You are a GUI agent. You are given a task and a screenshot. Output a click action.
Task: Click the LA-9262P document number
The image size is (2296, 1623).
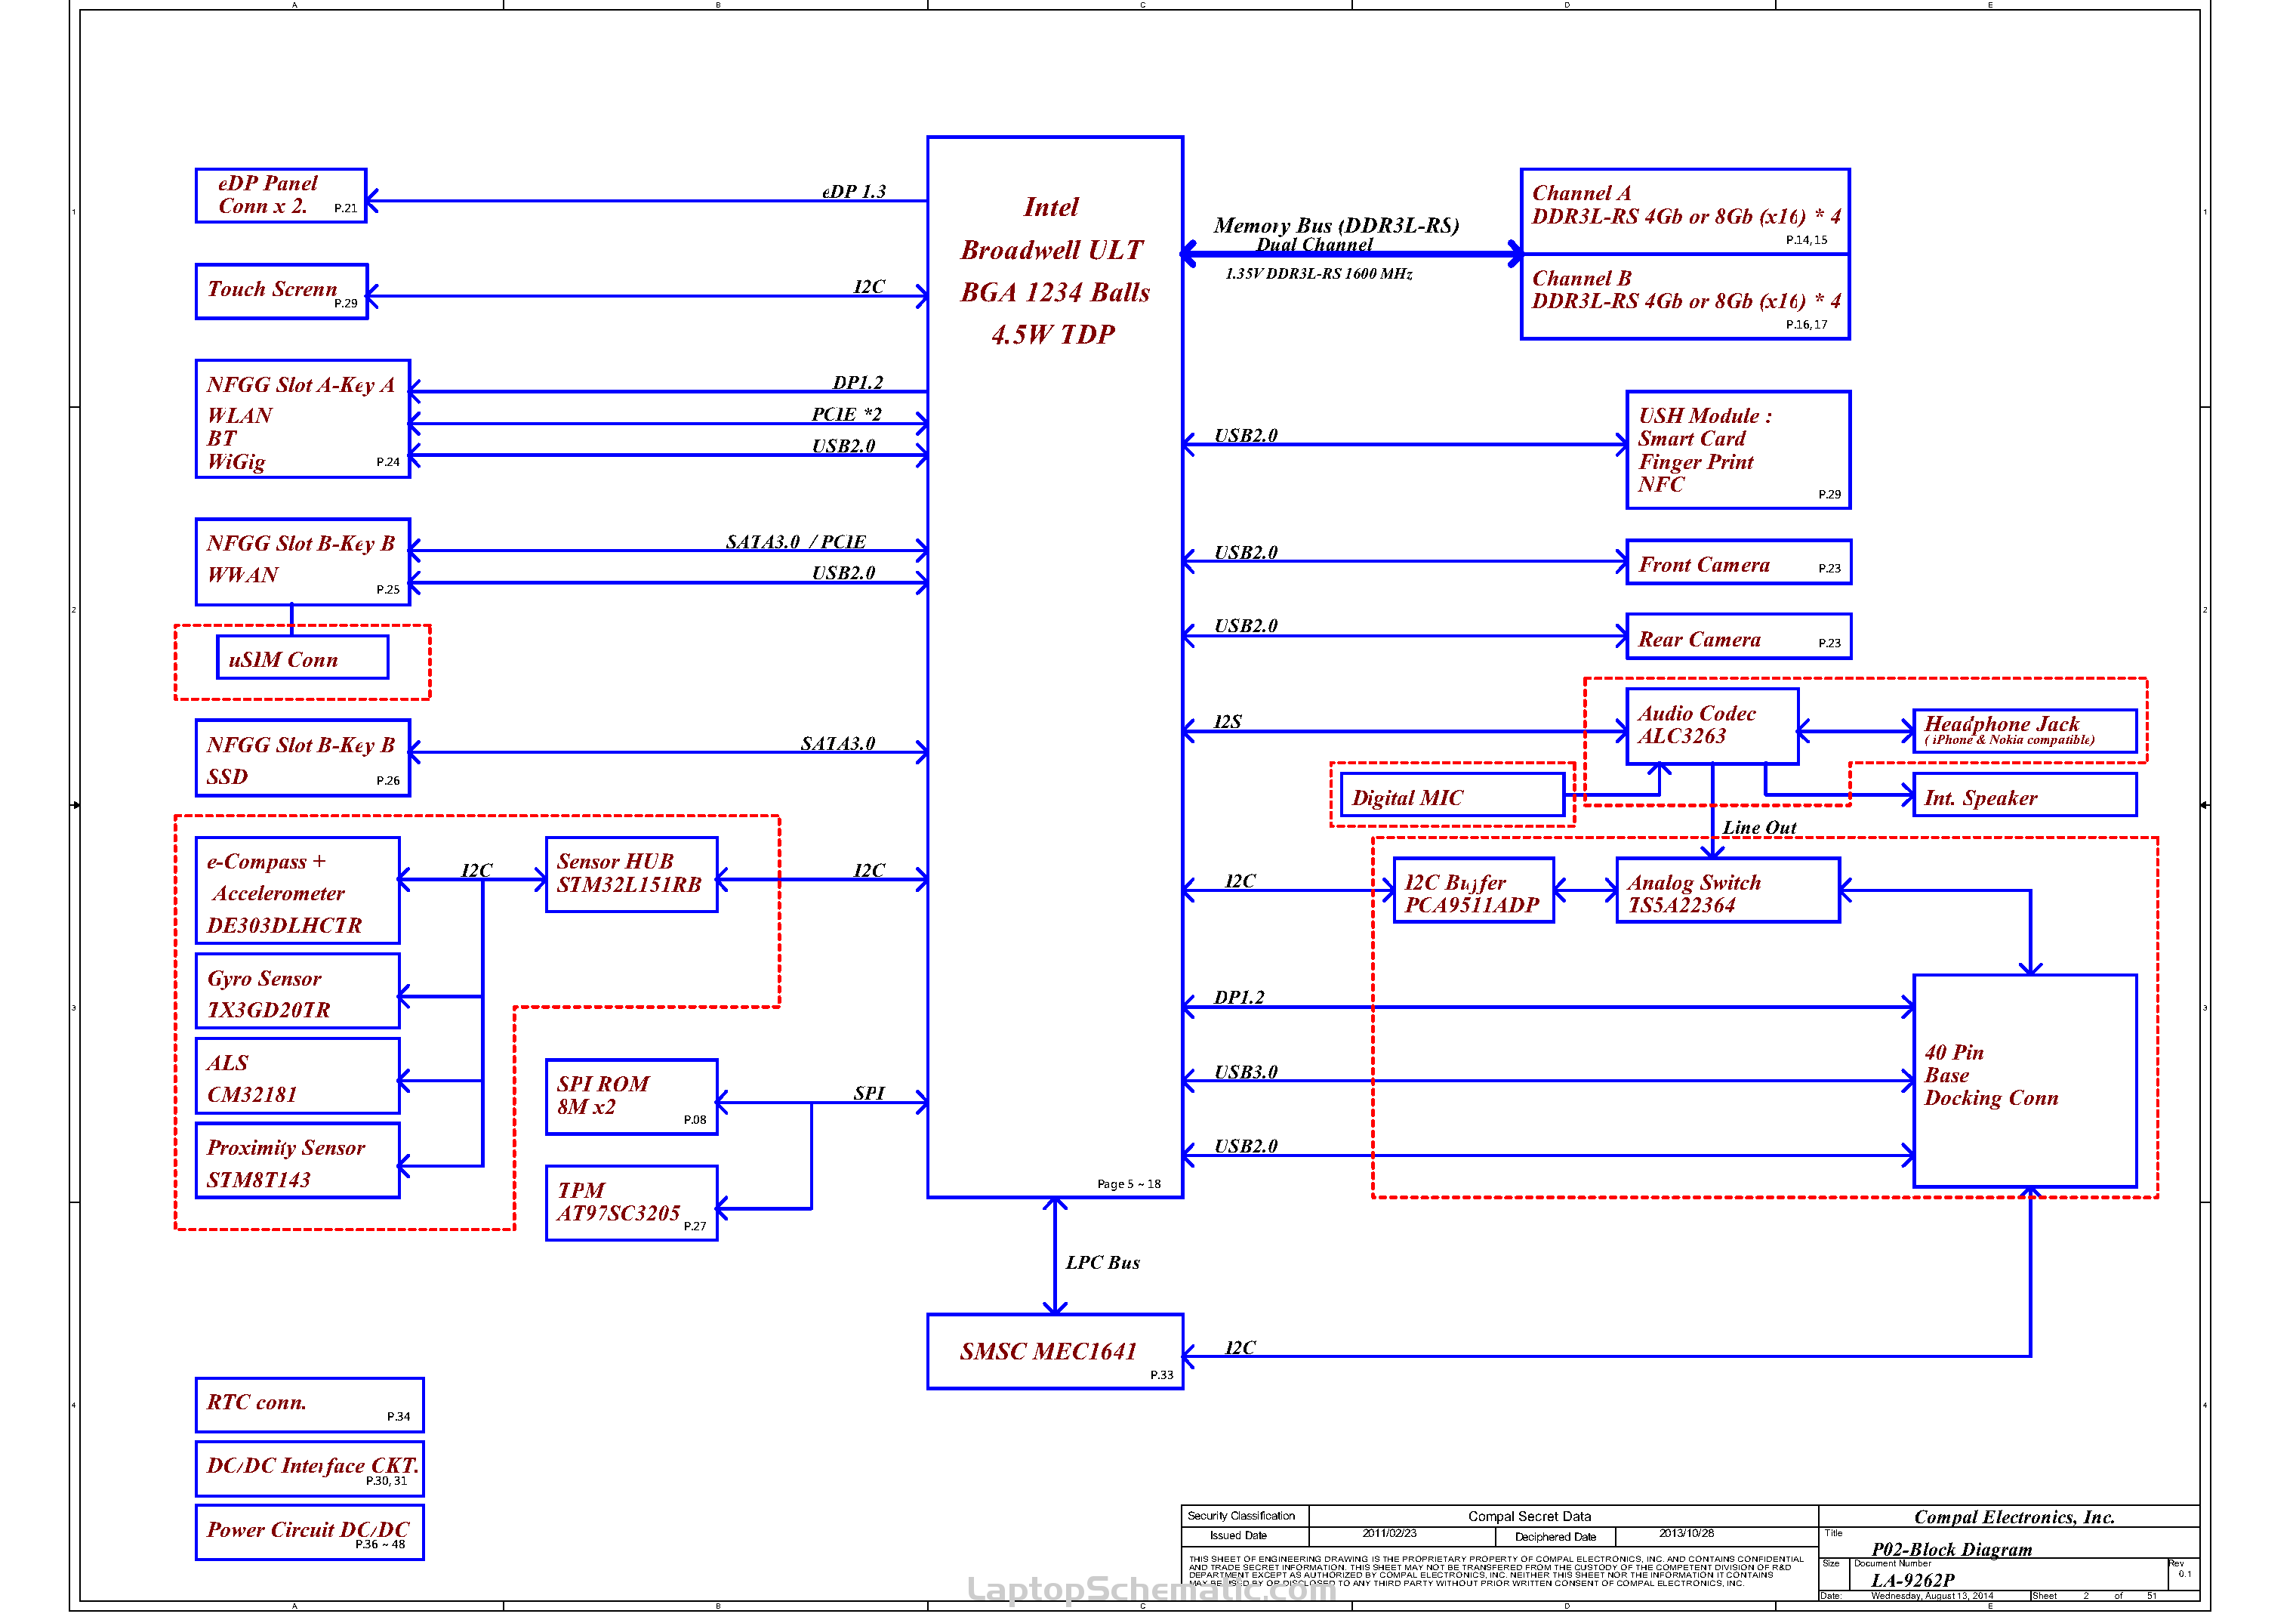click(x=1913, y=1581)
